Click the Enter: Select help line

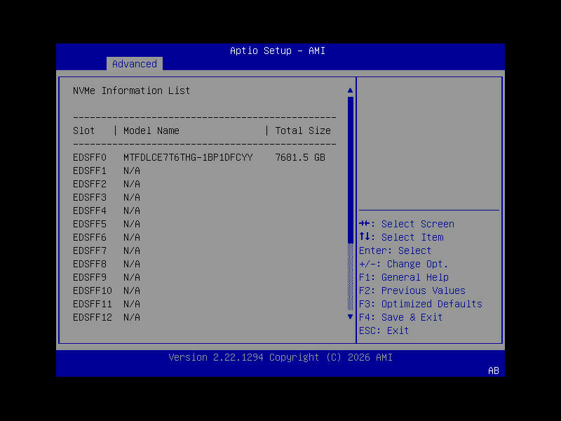396,250
